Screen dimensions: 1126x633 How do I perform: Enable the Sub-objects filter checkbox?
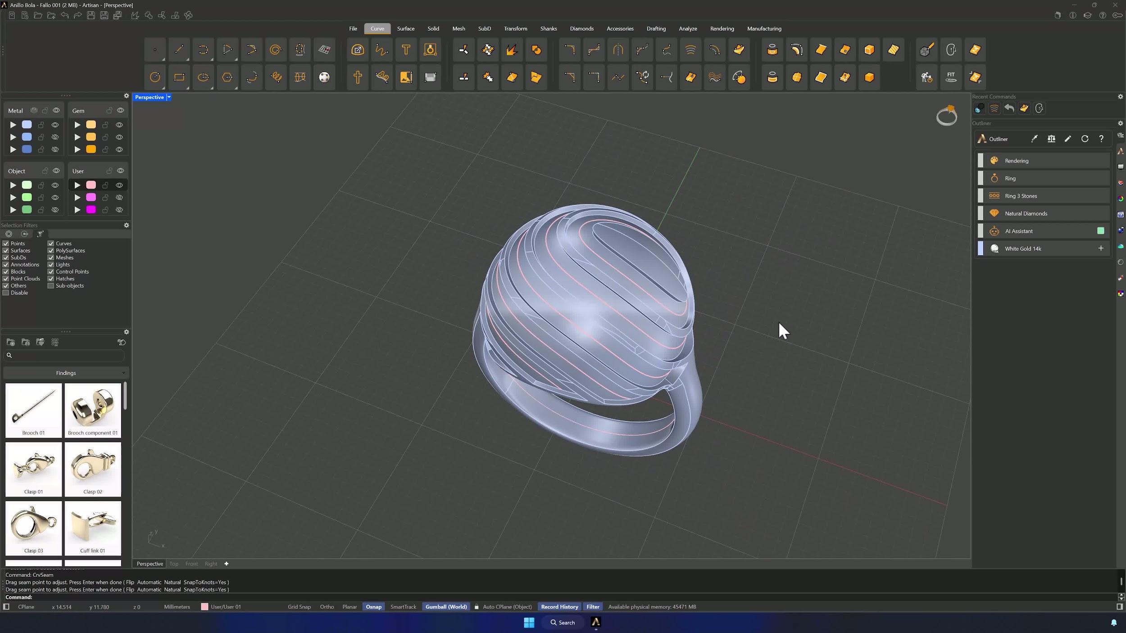tap(51, 286)
